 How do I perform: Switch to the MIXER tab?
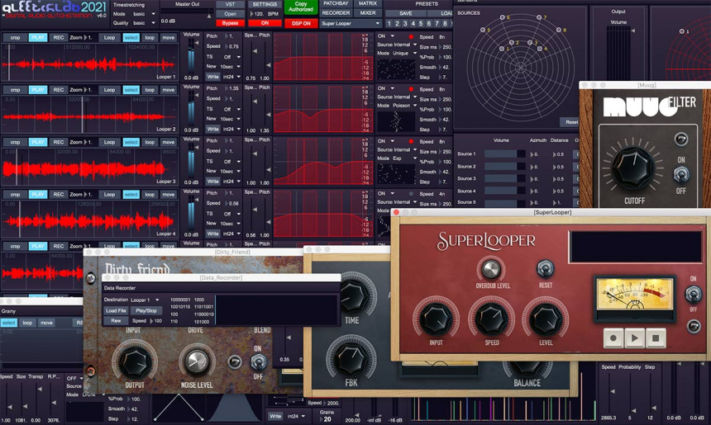[x=367, y=13]
